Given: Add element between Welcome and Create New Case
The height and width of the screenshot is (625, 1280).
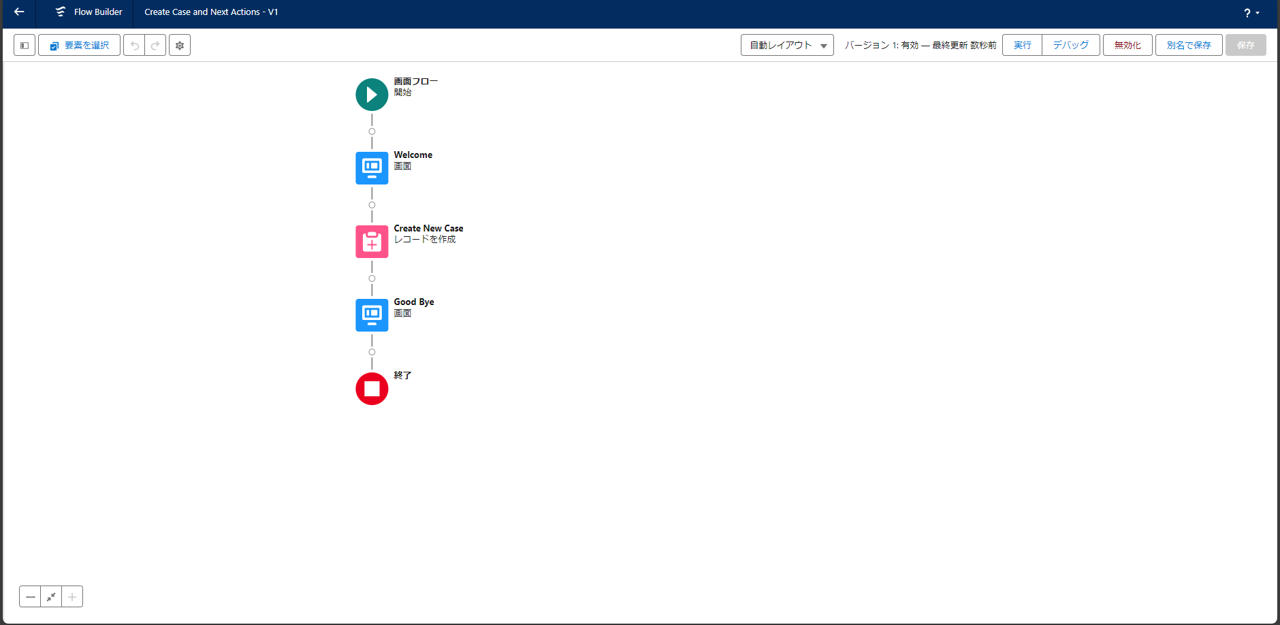Looking at the screenshot, I should tap(372, 205).
